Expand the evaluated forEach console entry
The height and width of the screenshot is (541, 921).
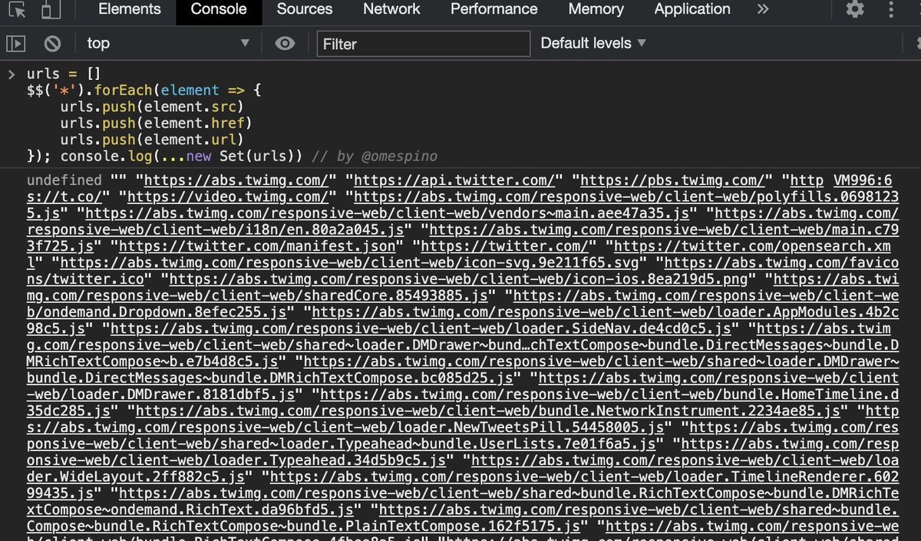[x=12, y=74]
